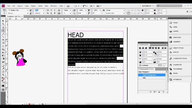
Task: Toggle Strikethrough in control bar
Action: point(55,13)
